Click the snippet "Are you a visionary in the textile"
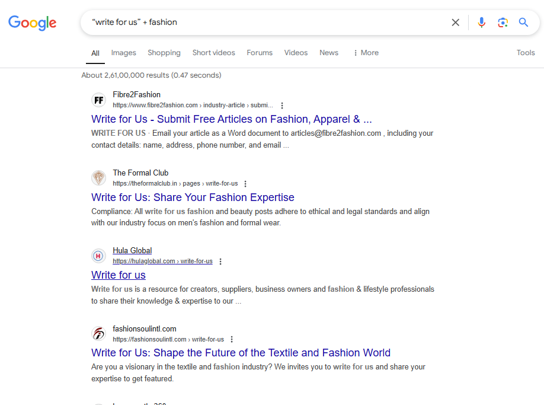This screenshot has height=405, width=544. point(258,373)
